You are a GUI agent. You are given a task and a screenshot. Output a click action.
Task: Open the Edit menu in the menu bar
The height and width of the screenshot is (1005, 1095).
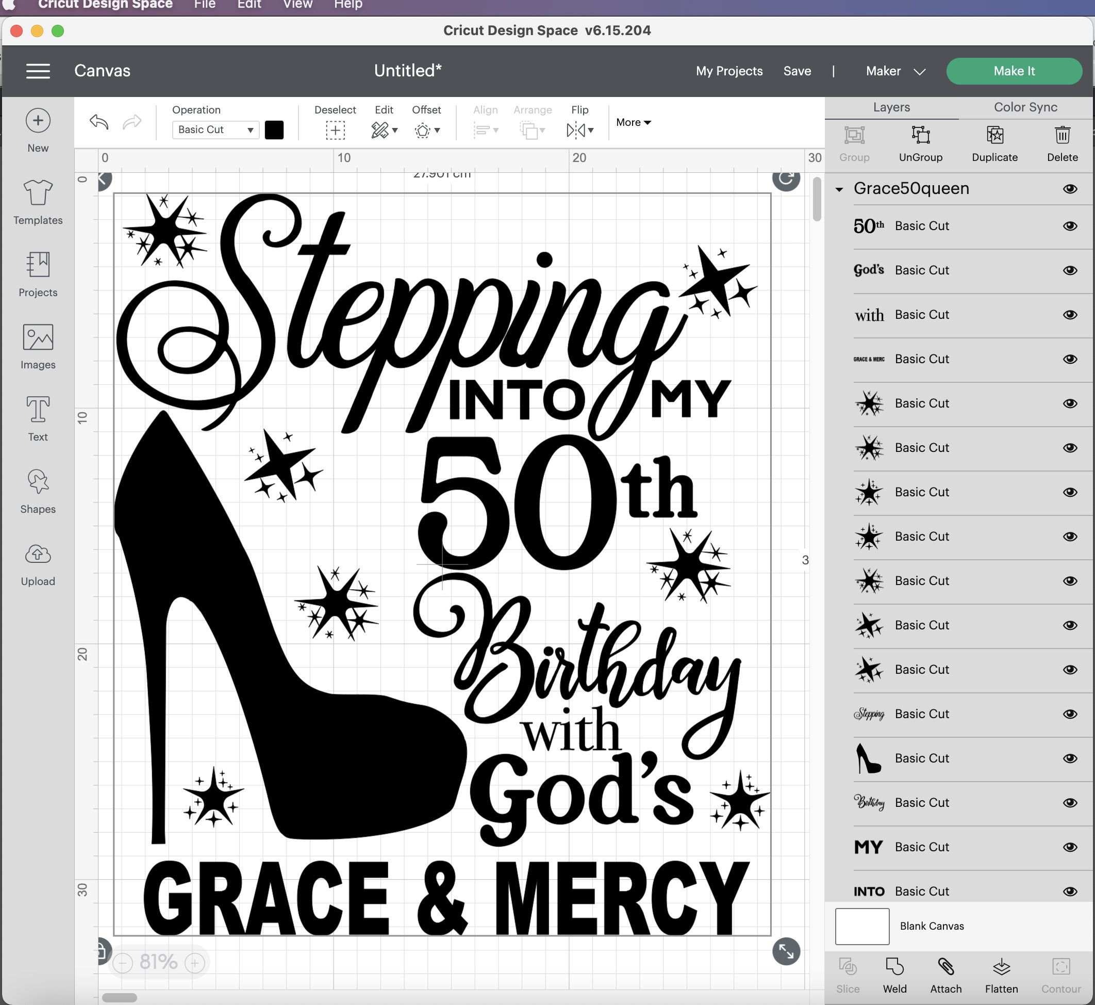pos(248,4)
